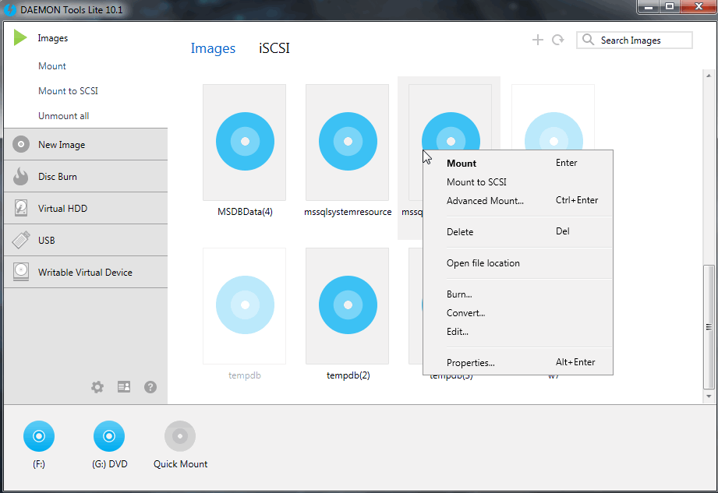Select the mssqlsystemresource image thumbnail

point(348,143)
